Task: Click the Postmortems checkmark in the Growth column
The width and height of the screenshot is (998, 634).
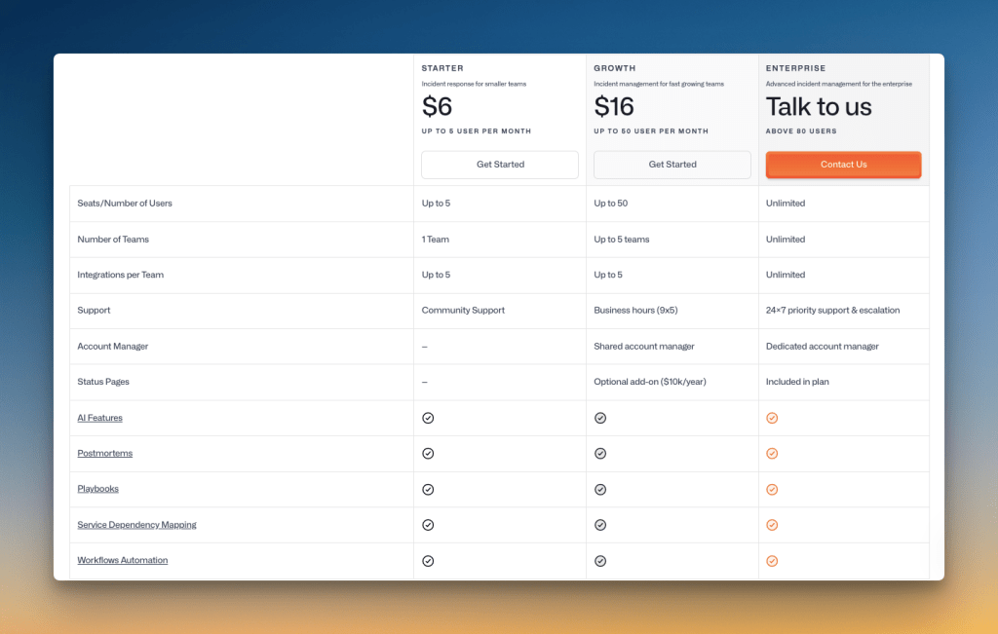Action: click(600, 453)
